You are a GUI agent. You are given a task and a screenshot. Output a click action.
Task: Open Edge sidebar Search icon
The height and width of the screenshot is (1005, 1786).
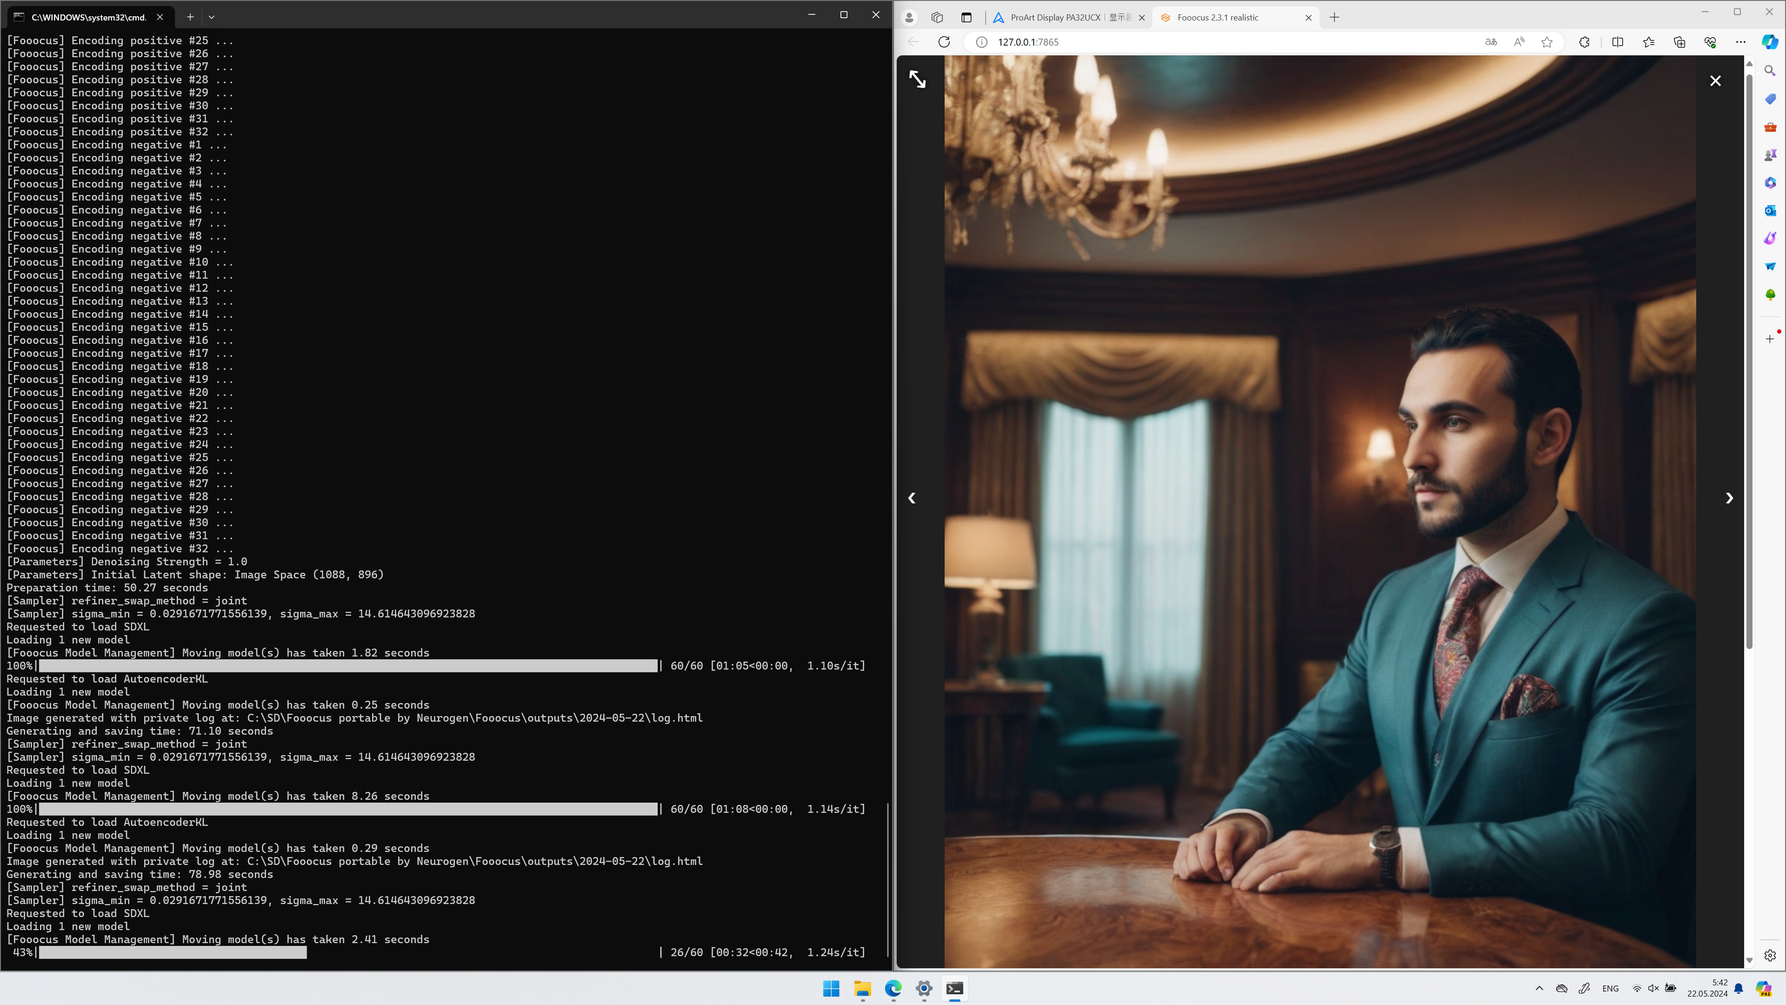pyautogui.click(x=1770, y=71)
